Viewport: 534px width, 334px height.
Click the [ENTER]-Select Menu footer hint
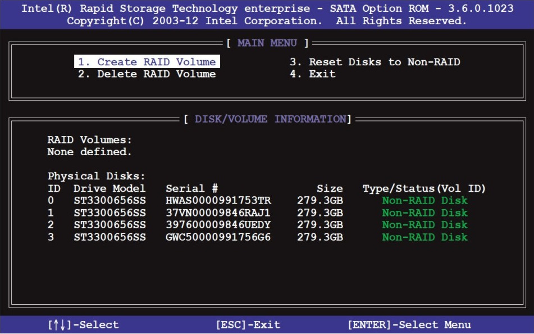tap(410, 325)
